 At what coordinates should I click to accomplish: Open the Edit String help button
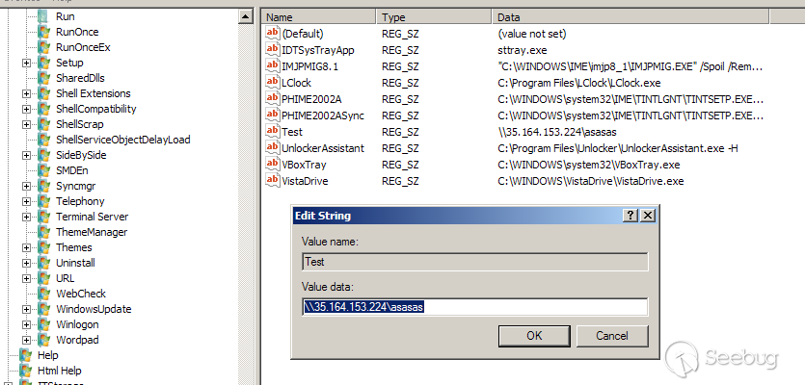pos(631,216)
